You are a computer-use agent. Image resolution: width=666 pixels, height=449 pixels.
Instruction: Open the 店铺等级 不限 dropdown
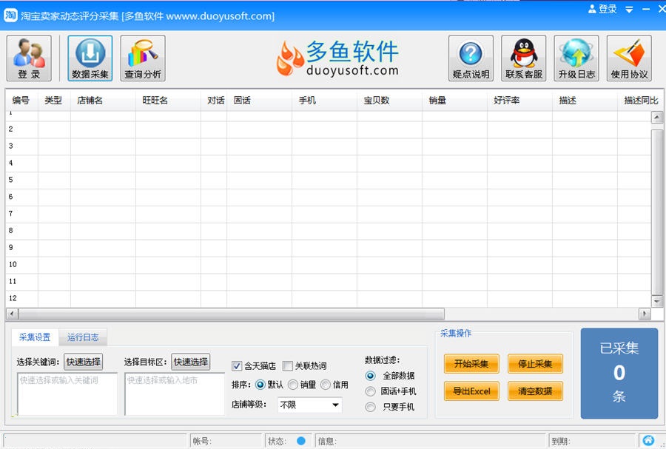(309, 405)
